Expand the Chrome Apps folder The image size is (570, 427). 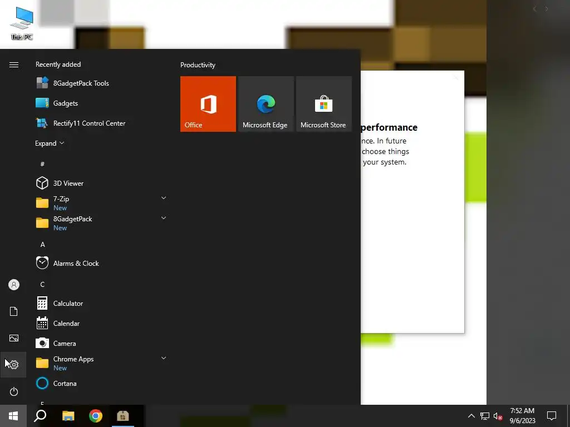(x=101, y=363)
